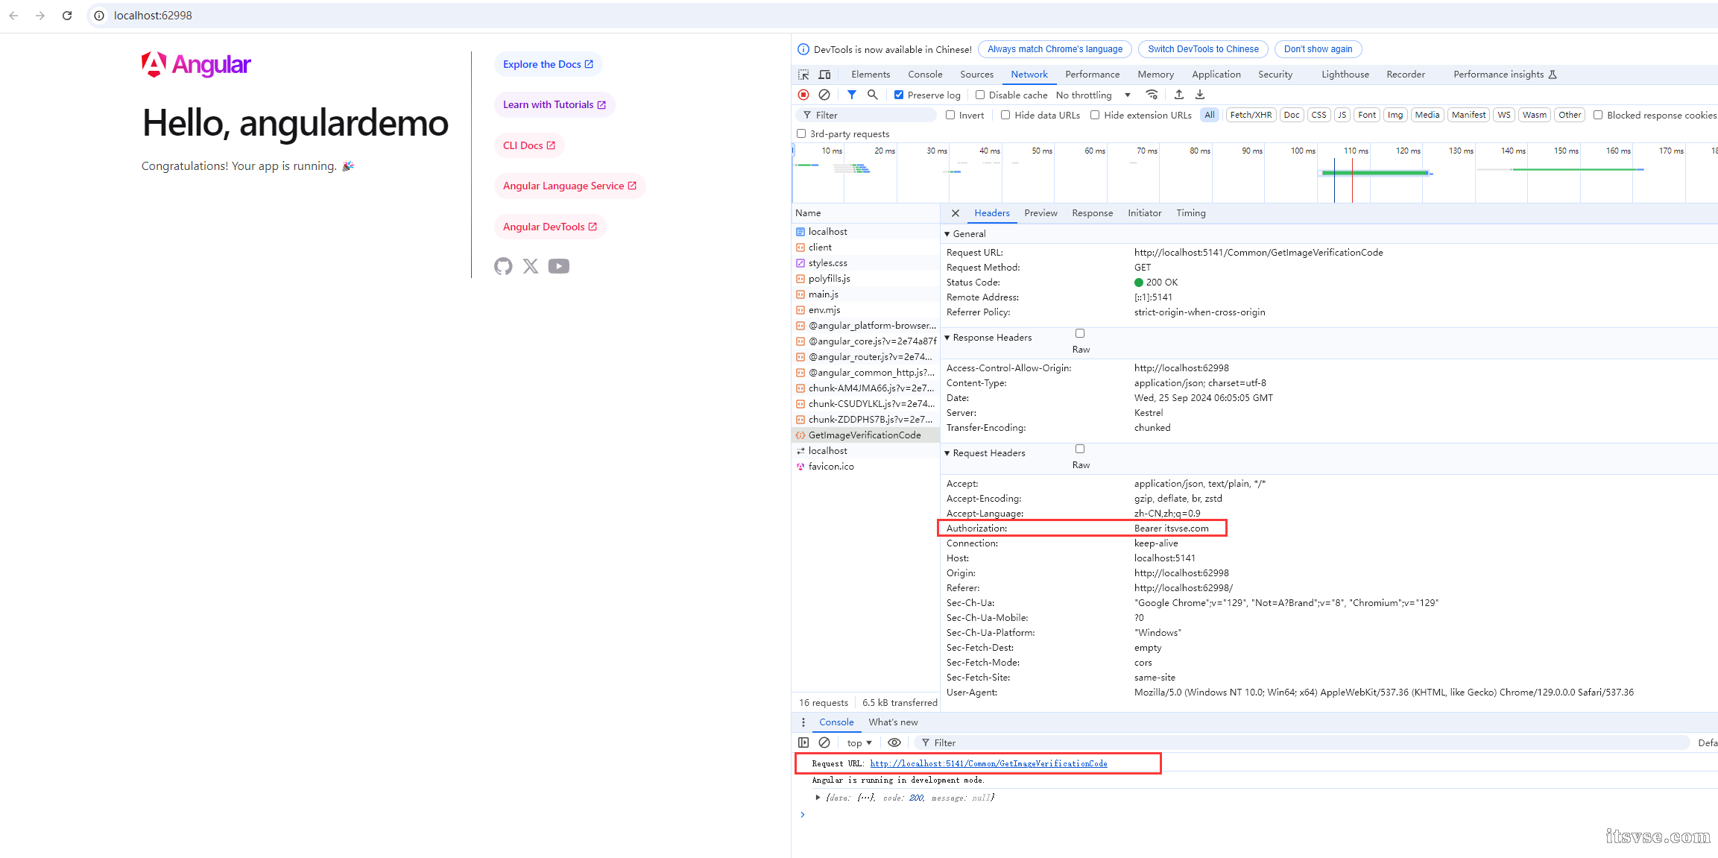Image resolution: width=1718 pixels, height=858 pixels.
Task: Enable Disable cache checkbox
Action: click(980, 95)
